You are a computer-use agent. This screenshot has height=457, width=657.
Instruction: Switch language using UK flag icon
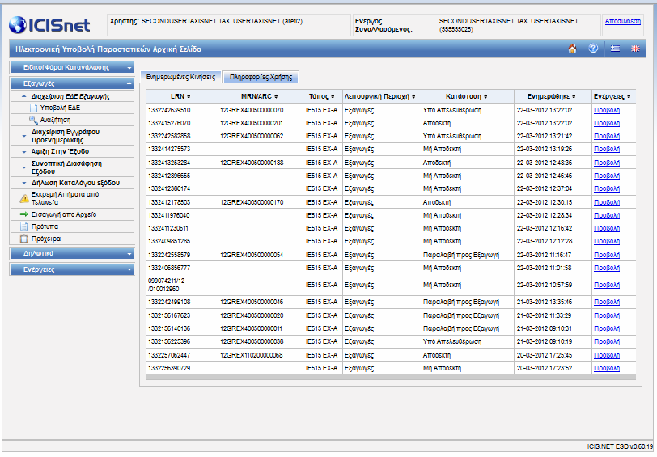[x=636, y=49]
